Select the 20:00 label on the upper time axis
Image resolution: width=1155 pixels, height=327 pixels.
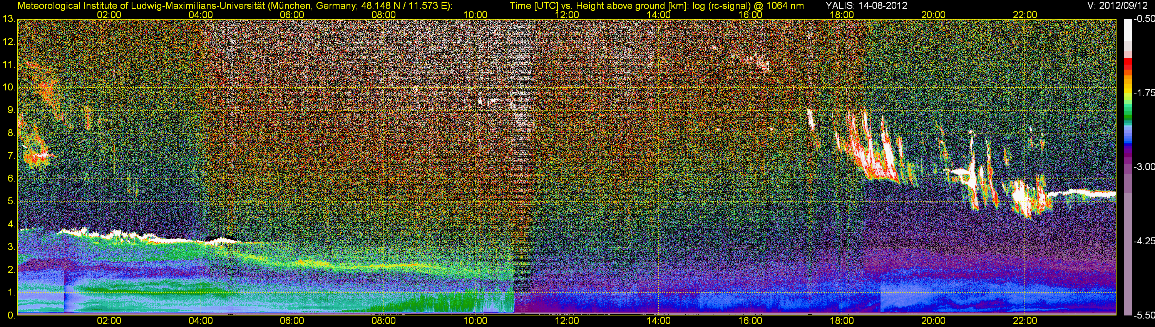click(933, 15)
